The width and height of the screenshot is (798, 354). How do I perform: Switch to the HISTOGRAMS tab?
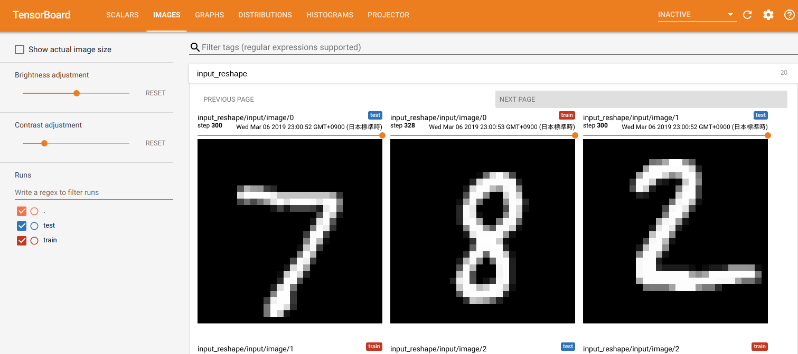330,15
